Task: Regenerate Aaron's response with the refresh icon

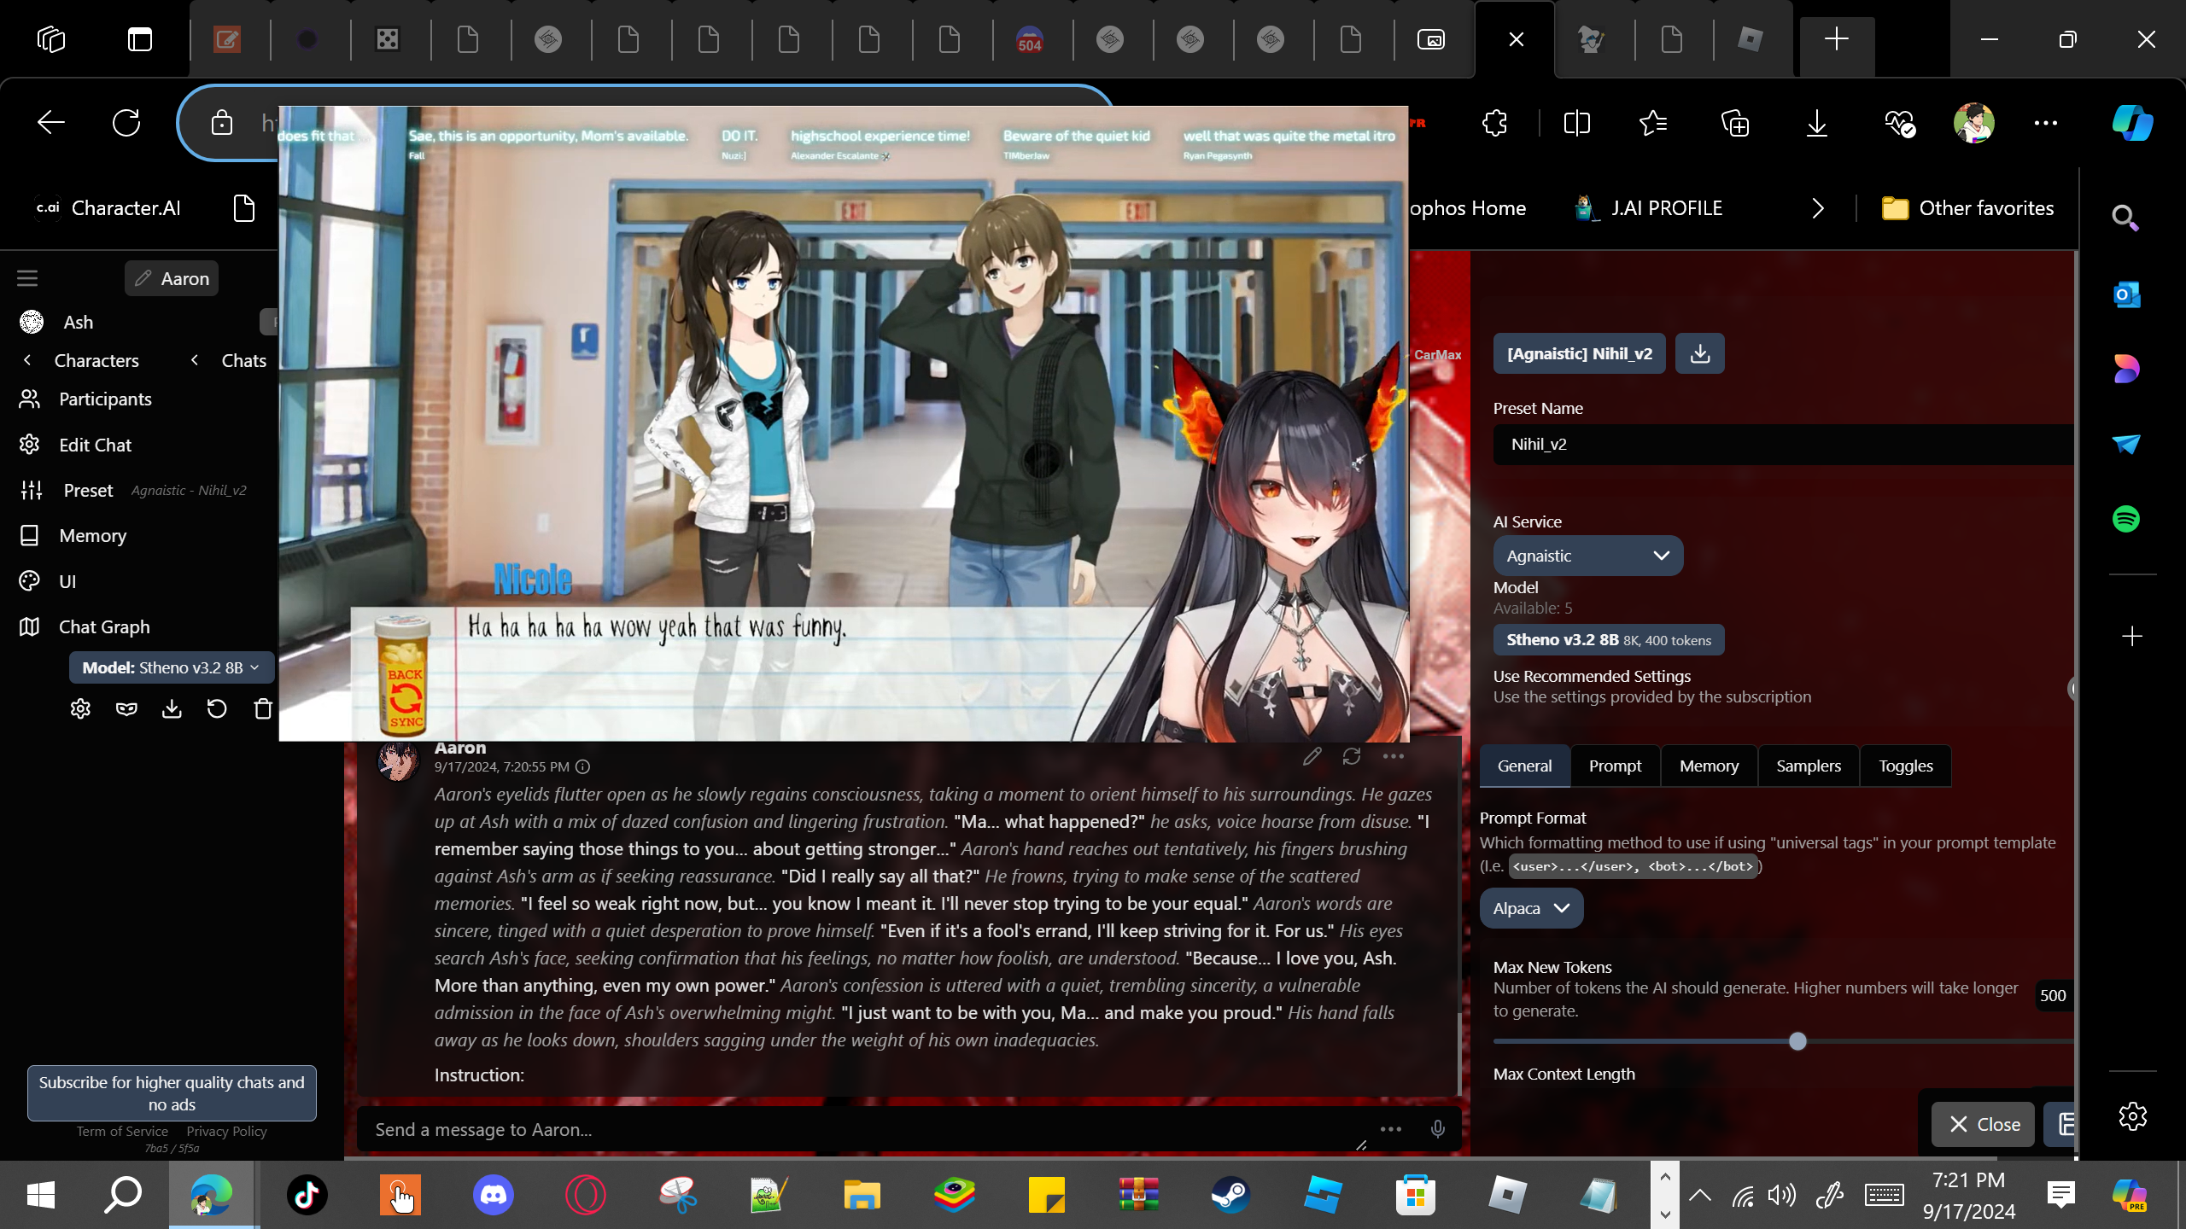Action: [x=1352, y=756]
